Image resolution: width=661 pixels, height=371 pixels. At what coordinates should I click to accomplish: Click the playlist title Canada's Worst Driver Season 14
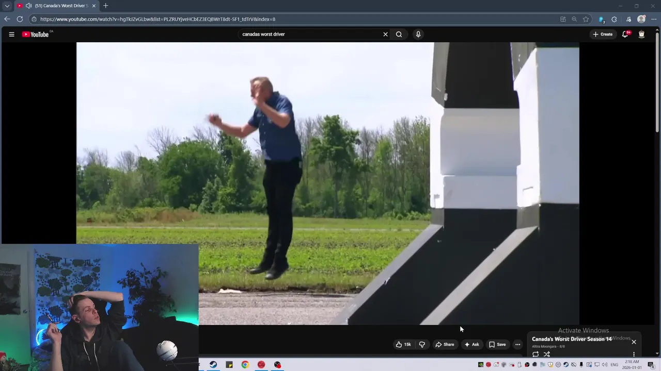[572, 339]
